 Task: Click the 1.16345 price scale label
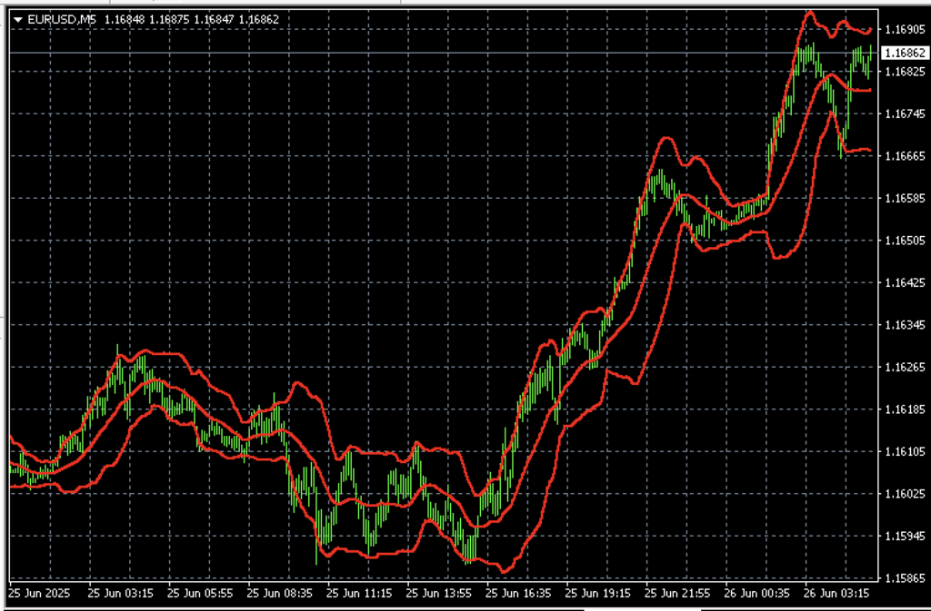coord(904,325)
